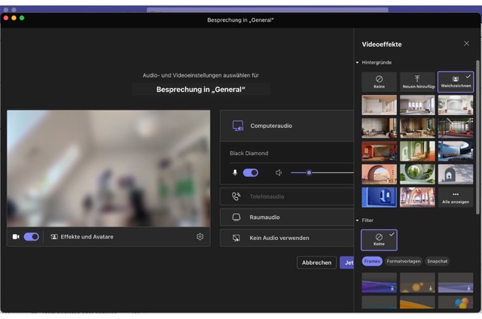The height and width of the screenshot is (319, 482).
Task: Open Alle anzeigen backgrounds tile
Action: pyautogui.click(x=456, y=197)
